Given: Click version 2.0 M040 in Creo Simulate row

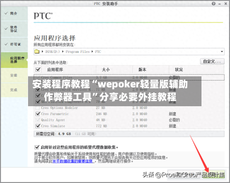Looking at the screenshot, I should (140, 126).
